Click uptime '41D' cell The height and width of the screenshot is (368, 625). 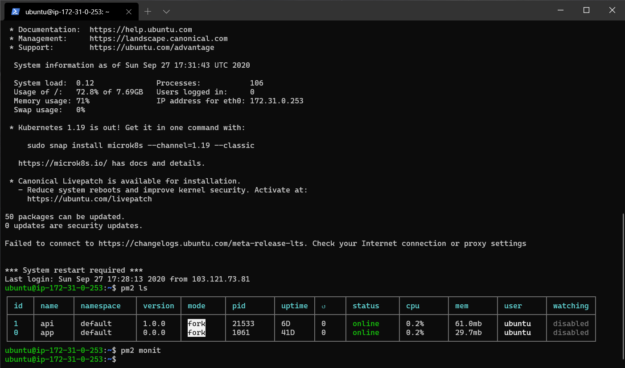[x=288, y=333]
